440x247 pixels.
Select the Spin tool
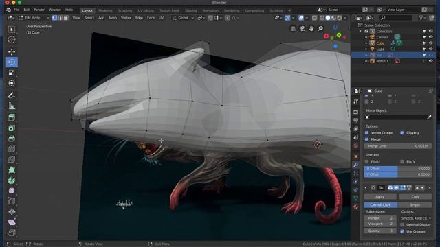[x=12, y=180]
